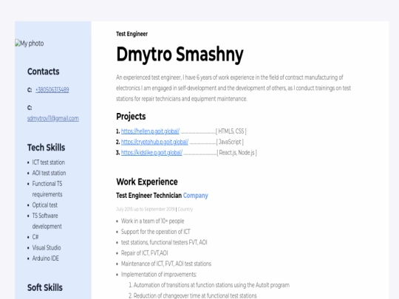This screenshot has height=299, width=399.
Task: Click 'Support for the operation of ICT'
Action: 155,232
